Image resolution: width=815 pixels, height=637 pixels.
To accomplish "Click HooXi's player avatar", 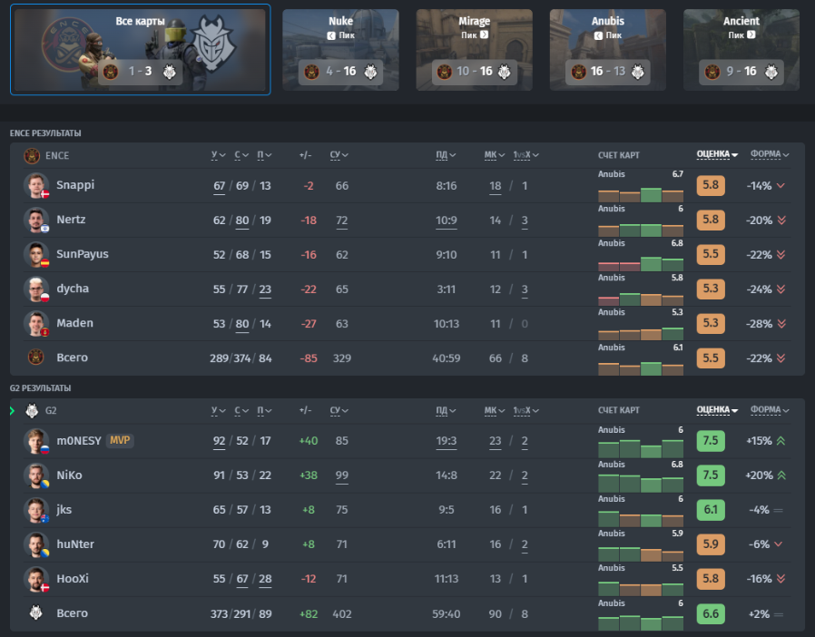I will [x=36, y=579].
